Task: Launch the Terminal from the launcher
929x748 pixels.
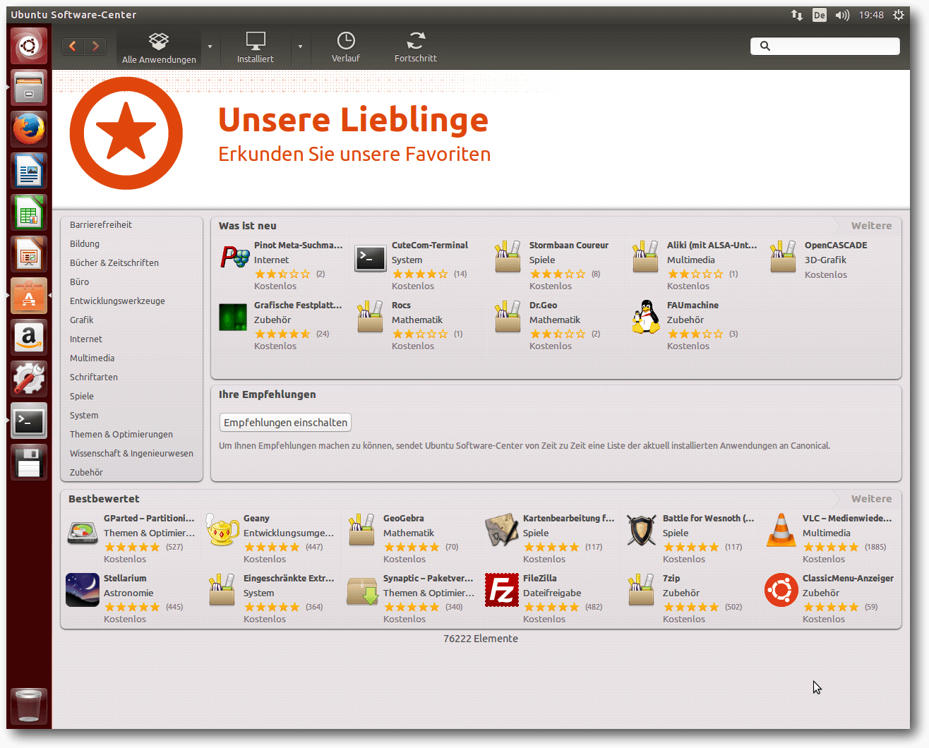Action: point(29,421)
